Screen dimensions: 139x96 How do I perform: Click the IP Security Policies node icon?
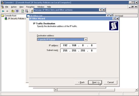click(x=6, y=19)
